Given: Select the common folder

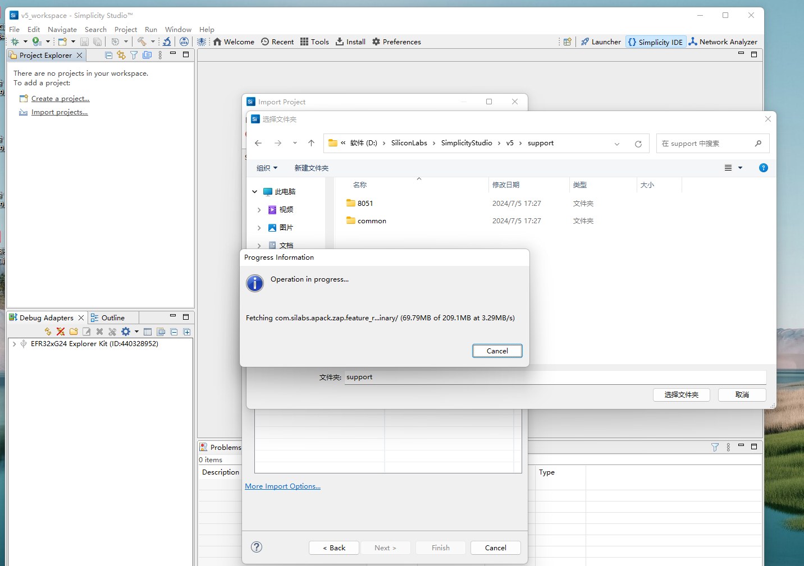Looking at the screenshot, I should pos(366,220).
